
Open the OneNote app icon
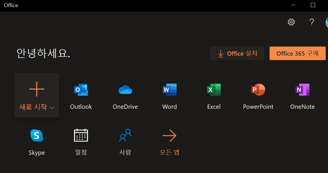tap(302, 90)
